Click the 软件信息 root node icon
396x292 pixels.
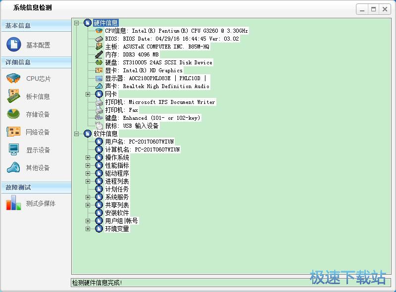(88, 133)
